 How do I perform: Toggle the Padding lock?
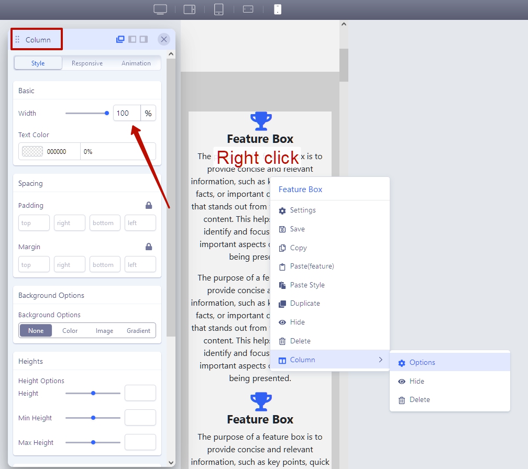(x=149, y=205)
